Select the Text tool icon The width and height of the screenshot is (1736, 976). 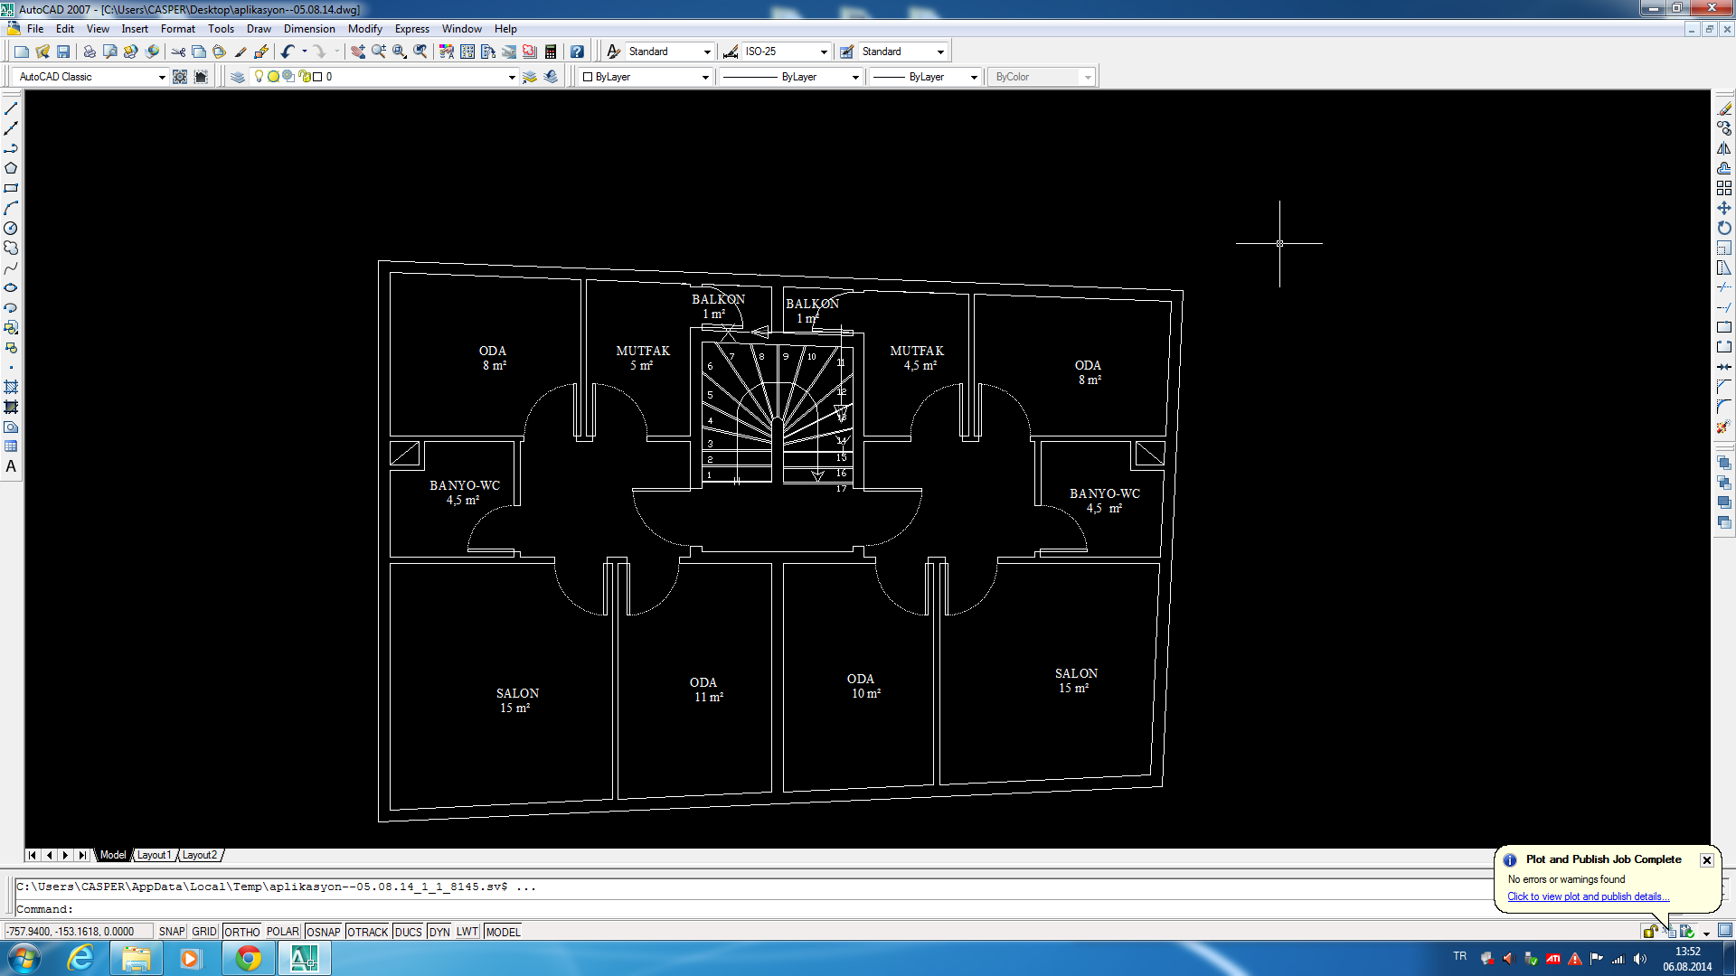pos(11,466)
